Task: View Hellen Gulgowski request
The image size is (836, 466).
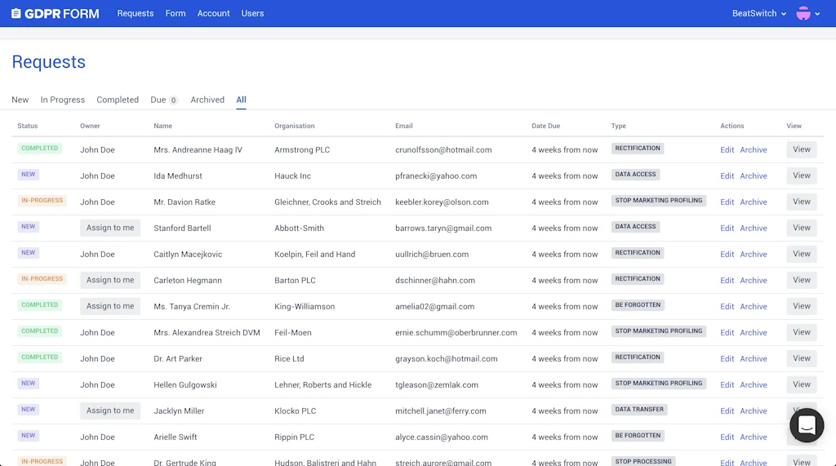Action: tap(802, 384)
